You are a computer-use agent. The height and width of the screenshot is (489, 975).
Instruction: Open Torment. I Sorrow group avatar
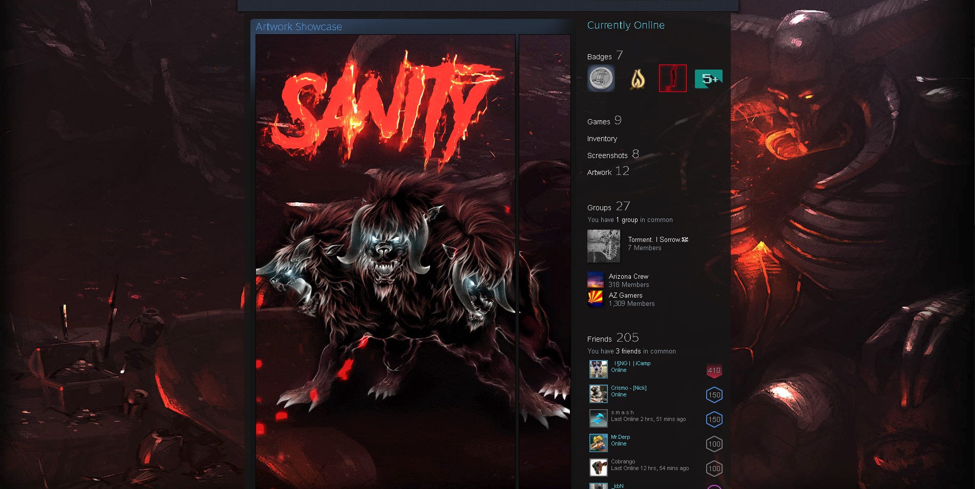pyautogui.click(x=604, y=246)
